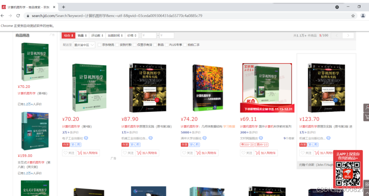
Task: Go to next results page arrow
Action: point(348,36)
